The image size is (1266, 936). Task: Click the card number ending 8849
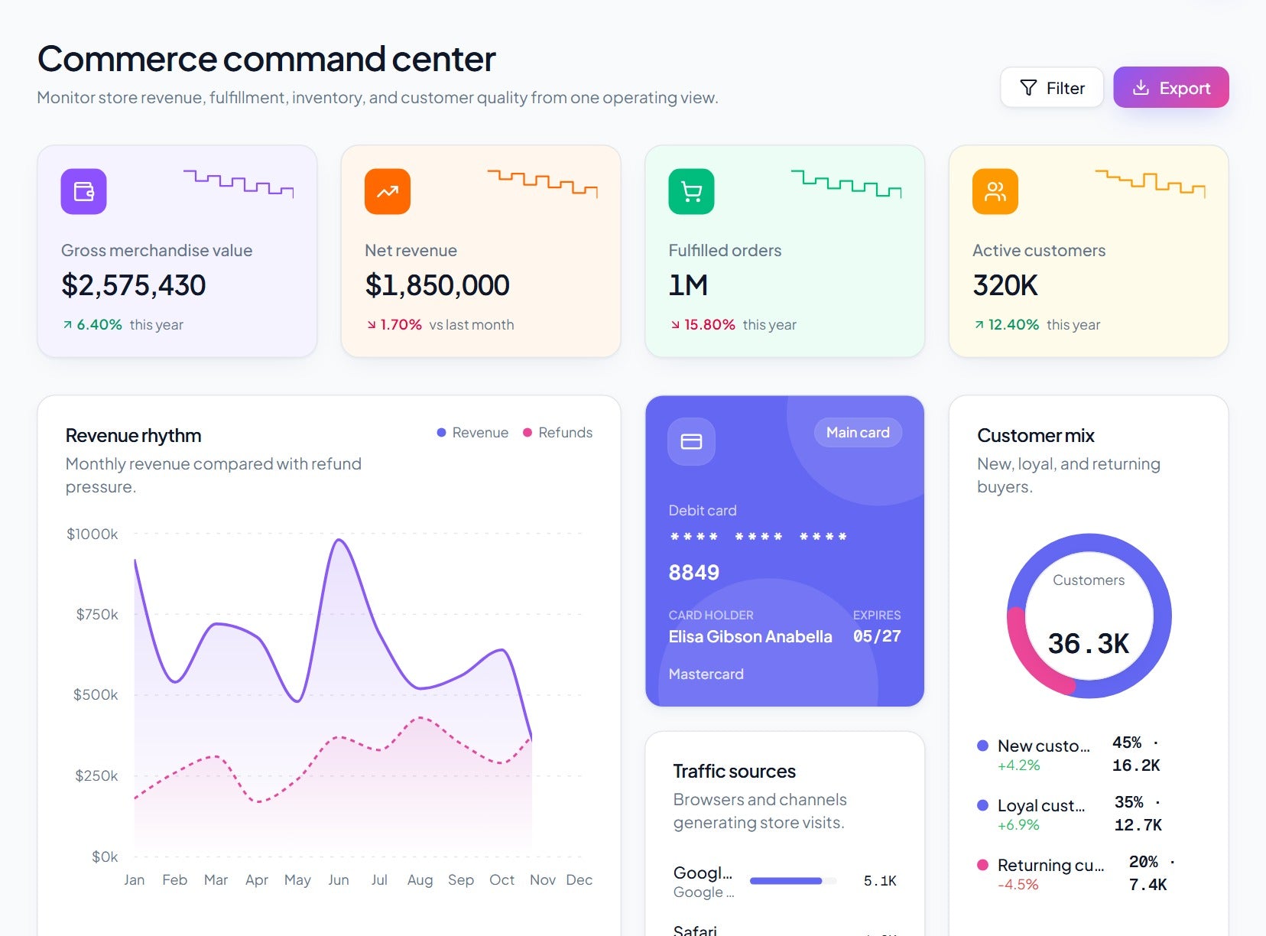758,554
